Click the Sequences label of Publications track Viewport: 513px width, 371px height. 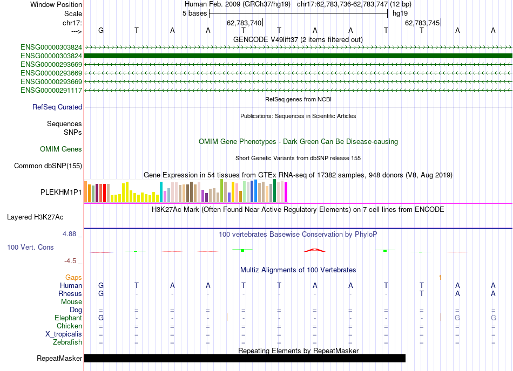[x=64, y=124]
